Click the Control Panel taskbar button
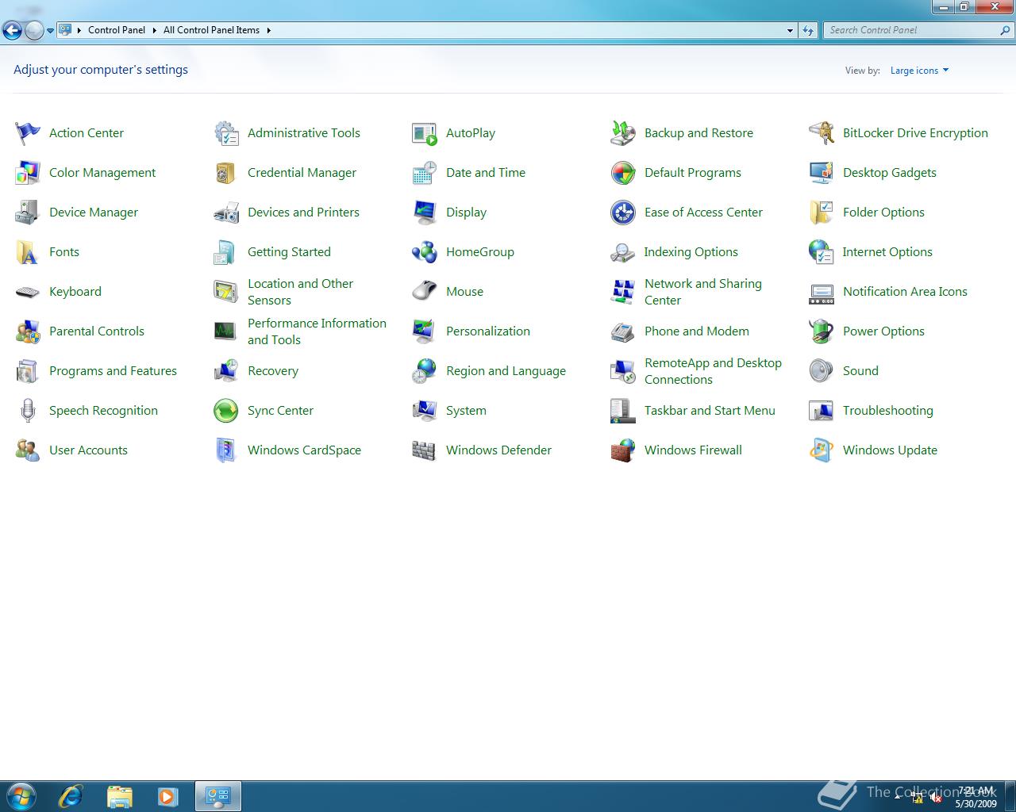Image resolution: width=1016 pixels, height=812 pixels. pyautogui.click(x=217, y=796)
